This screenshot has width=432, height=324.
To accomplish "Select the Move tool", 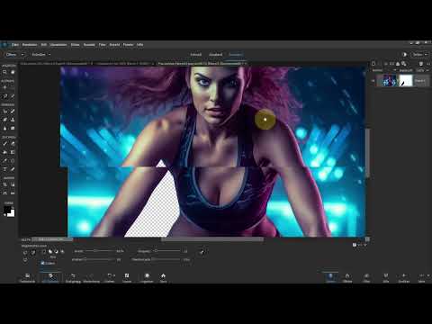I will [4, 87].
